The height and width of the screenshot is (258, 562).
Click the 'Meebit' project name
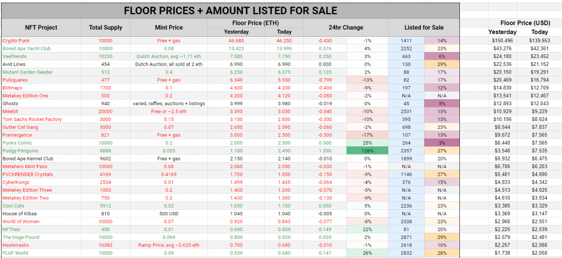point(41,112)
